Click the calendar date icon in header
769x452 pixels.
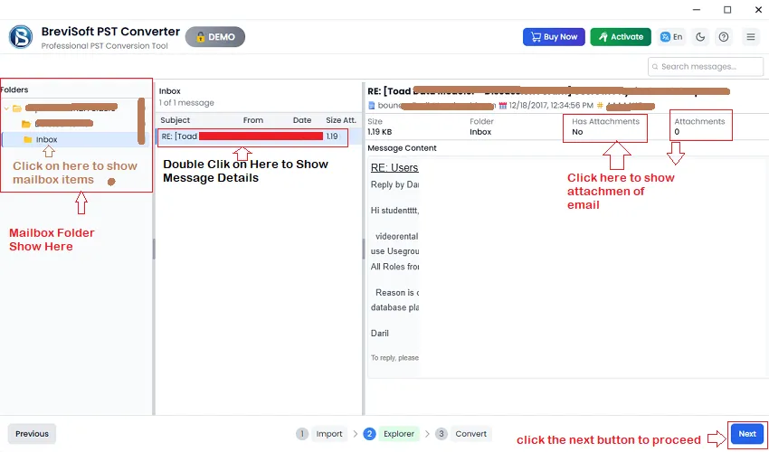503,106
